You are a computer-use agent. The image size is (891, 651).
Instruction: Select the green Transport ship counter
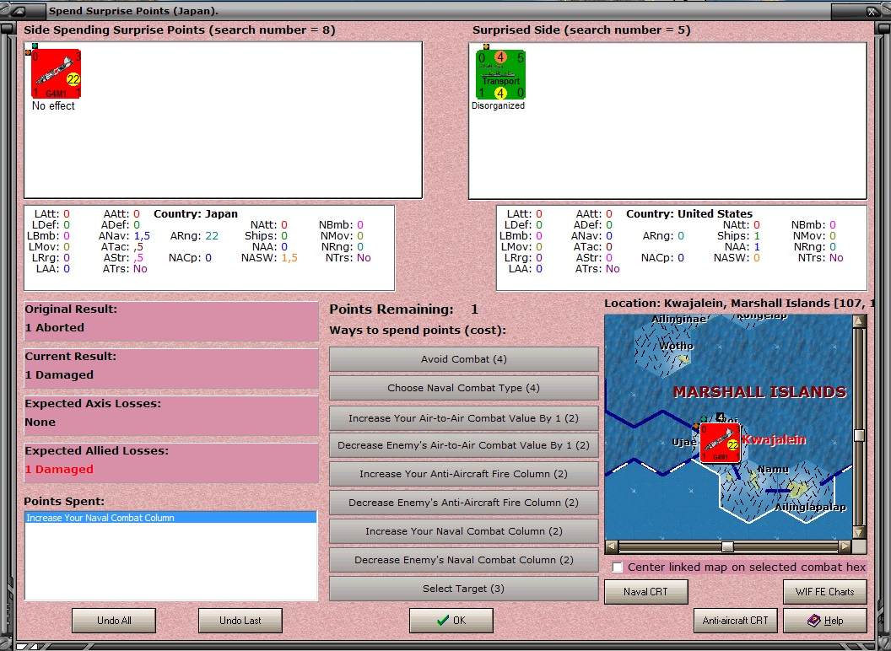tap(500, 74)
